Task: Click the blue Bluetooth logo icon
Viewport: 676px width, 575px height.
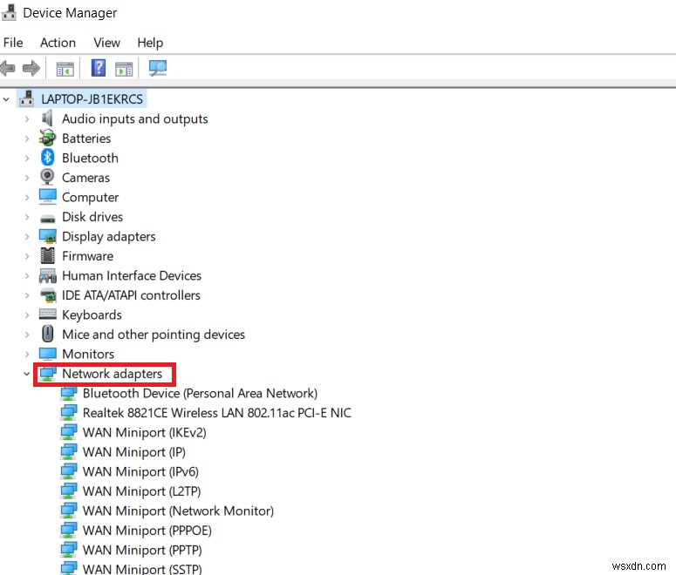Action: [47, 158]
